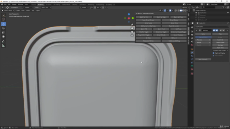
Task: Open the Output properties tab
Action: point(192,35)
